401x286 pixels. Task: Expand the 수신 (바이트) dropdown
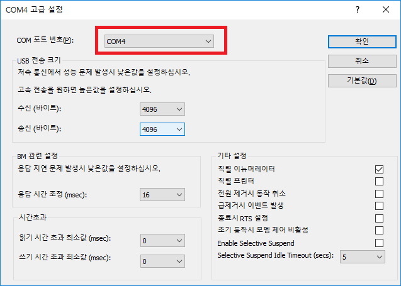(162, 109)
